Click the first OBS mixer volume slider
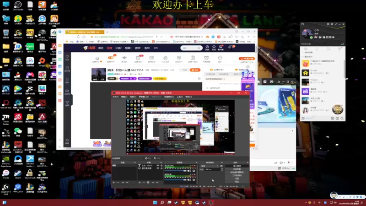The height and width of the screenshot is (206, 366). 176,171
